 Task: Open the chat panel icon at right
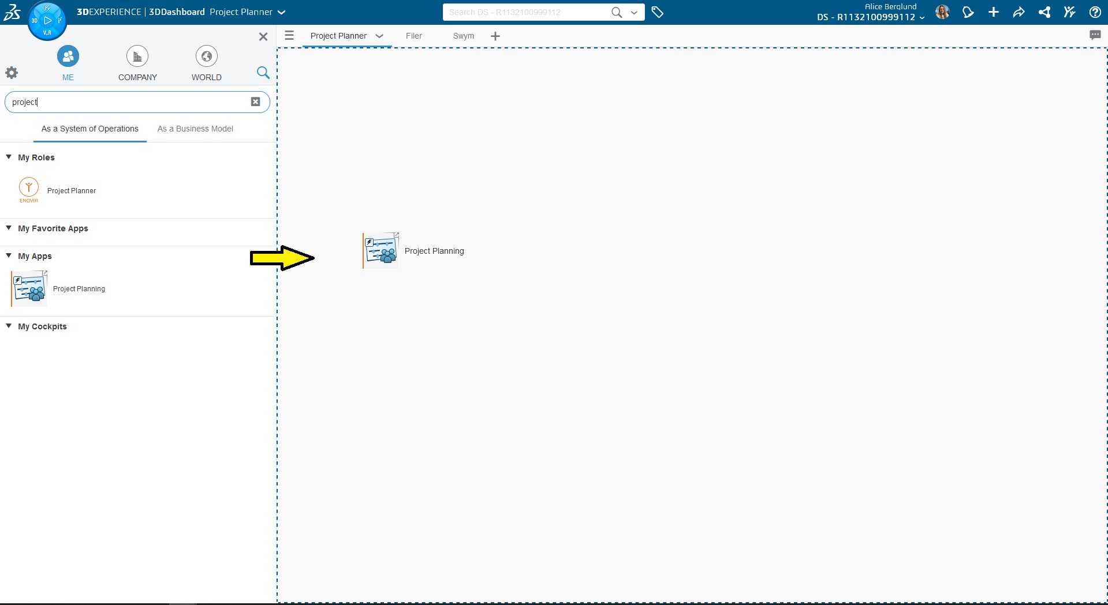(x=1095, y=35)
